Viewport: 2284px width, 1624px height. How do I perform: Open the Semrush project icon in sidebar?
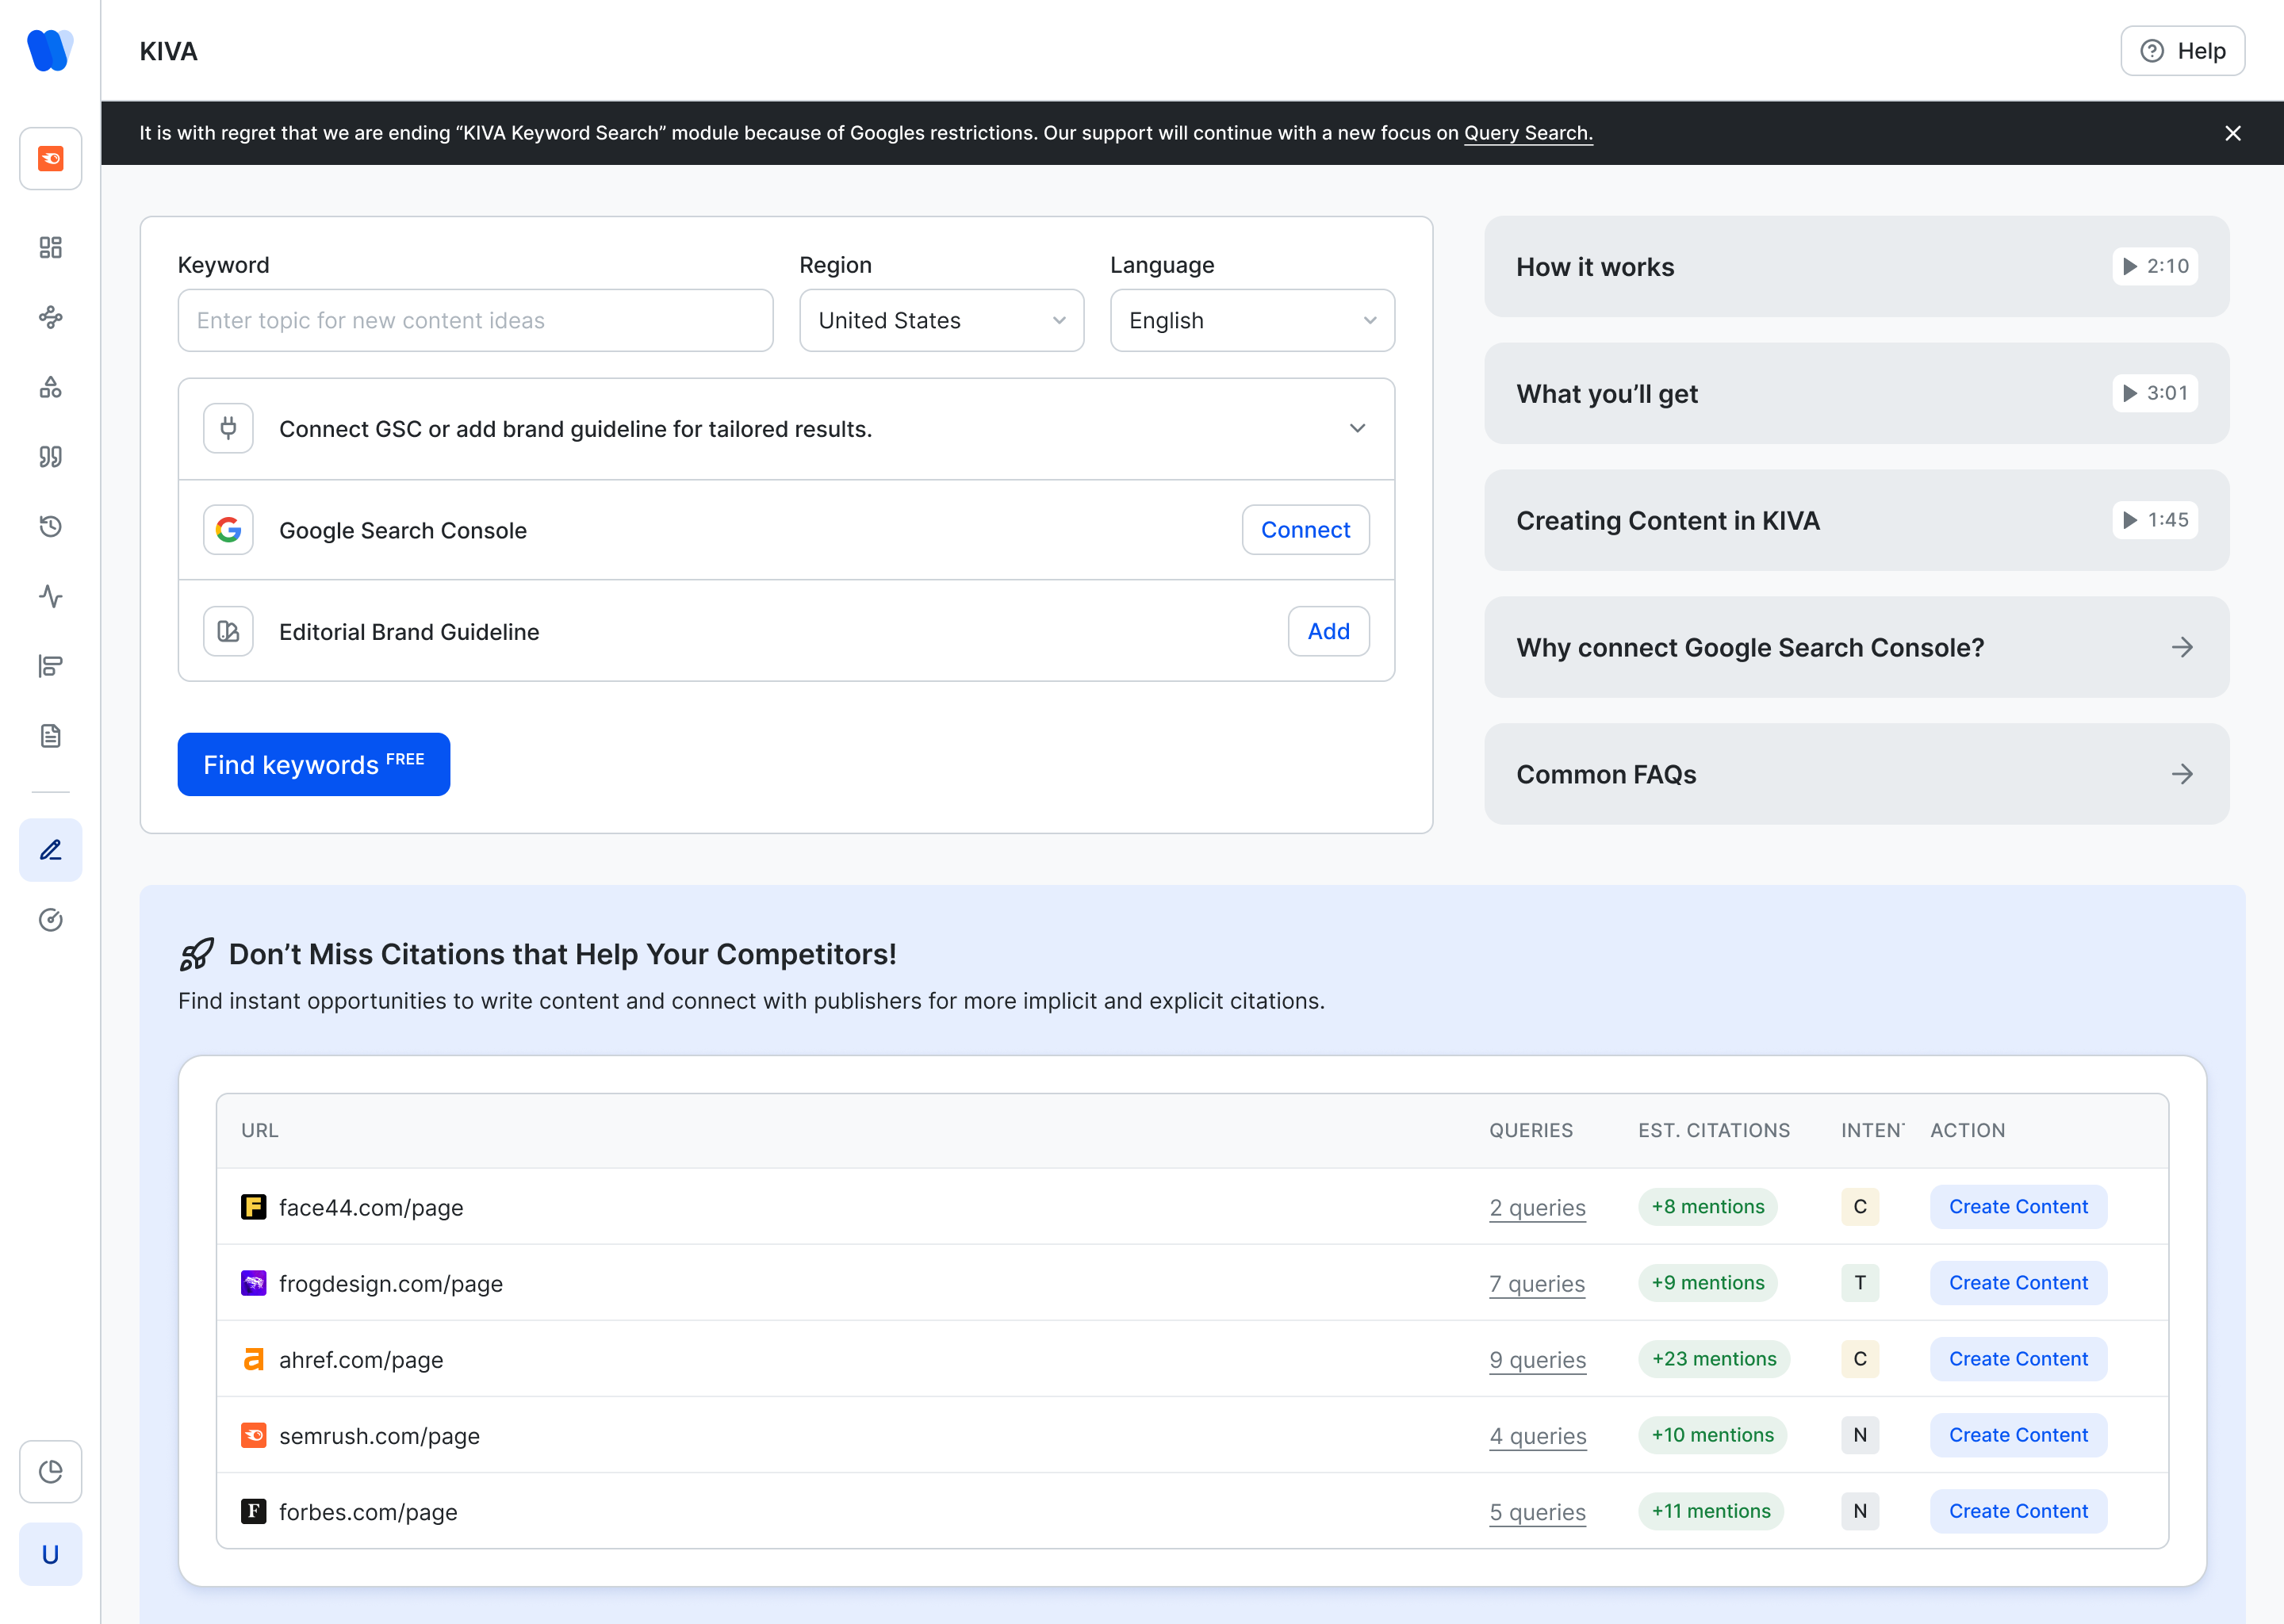pyautogui.click(x=50, y=158)
